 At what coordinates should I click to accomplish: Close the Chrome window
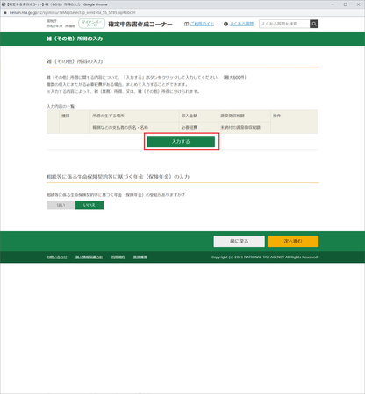(x=358, y=4)
